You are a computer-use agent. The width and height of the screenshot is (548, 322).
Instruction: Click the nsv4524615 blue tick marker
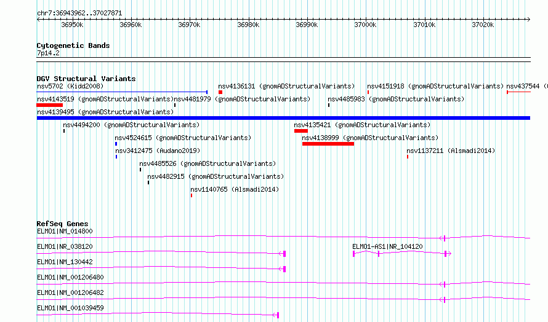click(x=116, y=144)
